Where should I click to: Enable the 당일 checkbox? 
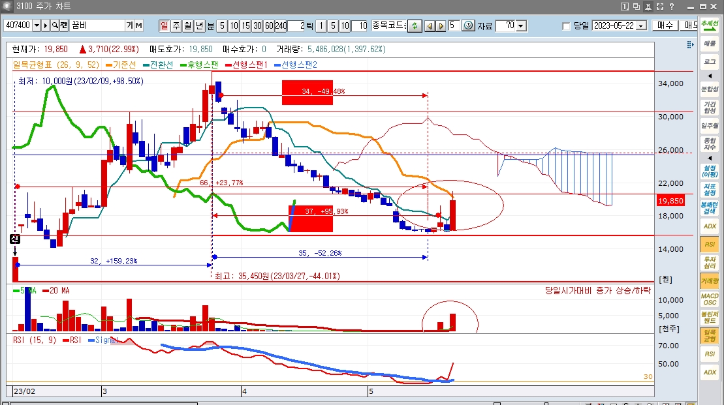tap(566, 26)
